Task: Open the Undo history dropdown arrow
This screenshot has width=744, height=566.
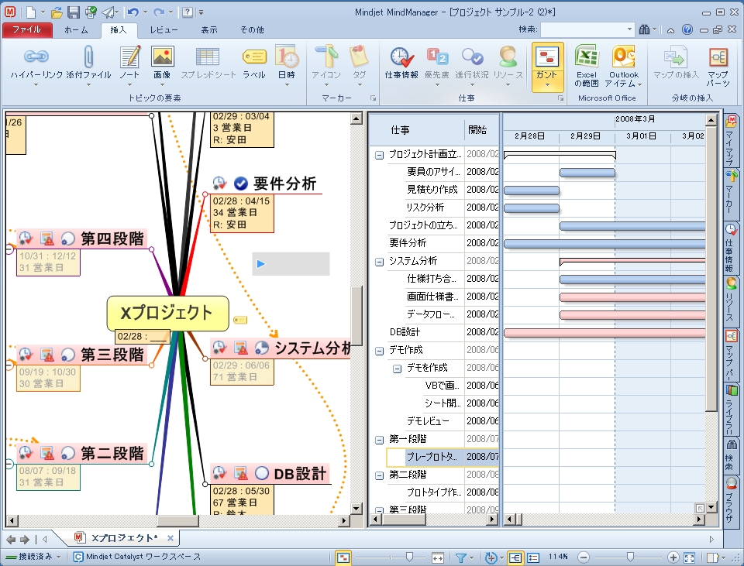Action: tap(145, 12)
